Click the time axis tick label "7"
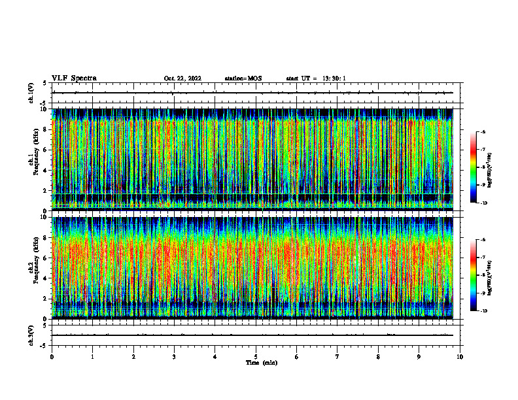 click(337, 357)
